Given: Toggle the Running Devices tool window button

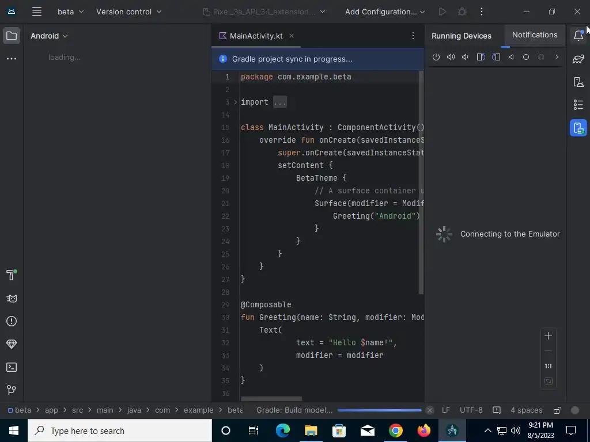Looking at the screenshot, I should [x=578, y=128].
